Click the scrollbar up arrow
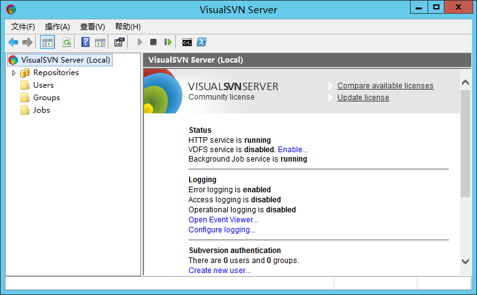 click(x=465, y=82)
